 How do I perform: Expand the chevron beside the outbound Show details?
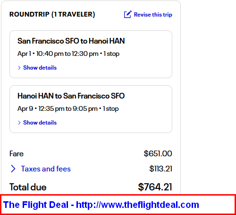[19, 68]
